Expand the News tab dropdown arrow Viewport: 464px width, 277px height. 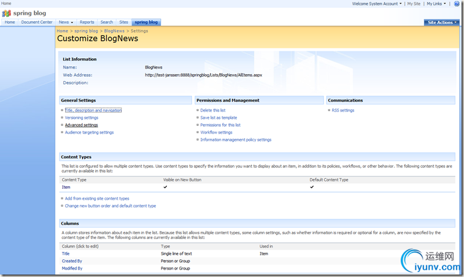coord(72,23)
